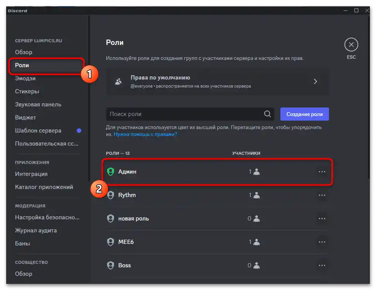This screenshot has height=290, width=376.
Task: Open the options menu for the Rythm role
Action: point(322,195)
